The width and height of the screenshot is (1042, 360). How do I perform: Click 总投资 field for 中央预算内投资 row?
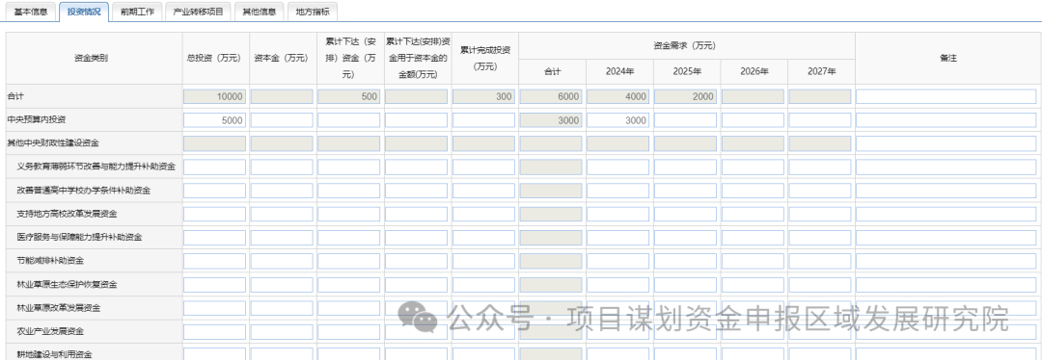(x=214, y=120)
